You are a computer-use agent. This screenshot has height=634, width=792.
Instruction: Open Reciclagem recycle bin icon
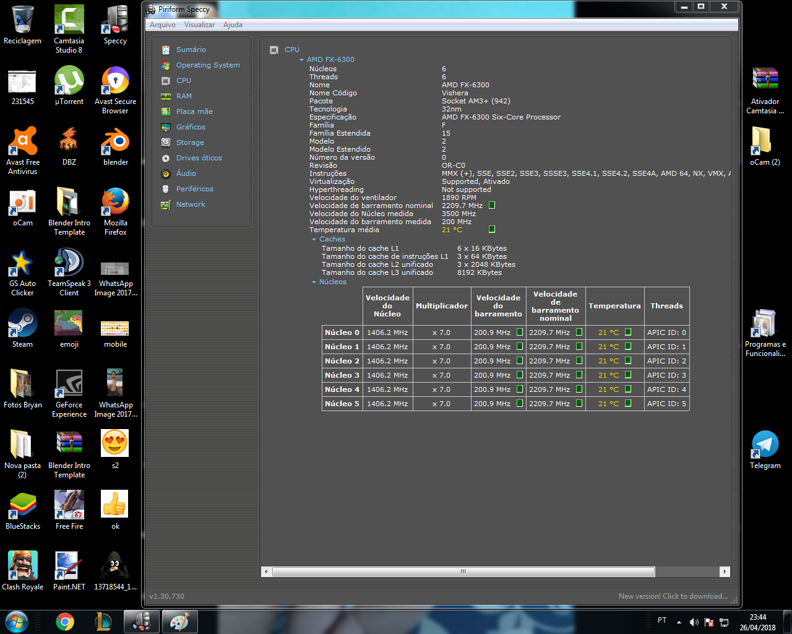pos(23,25)
